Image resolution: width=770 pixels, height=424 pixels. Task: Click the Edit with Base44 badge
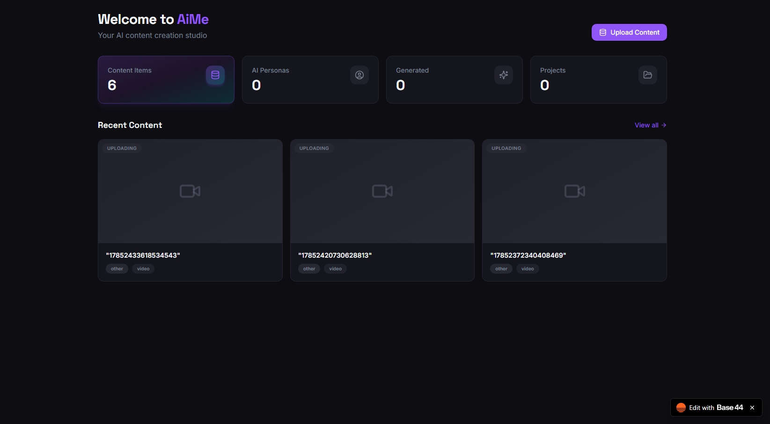click(x=716, y=408)
